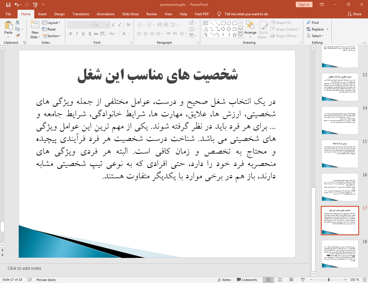Click Find in Editing group
Viewport: 368px width, 283px height.
312,22
